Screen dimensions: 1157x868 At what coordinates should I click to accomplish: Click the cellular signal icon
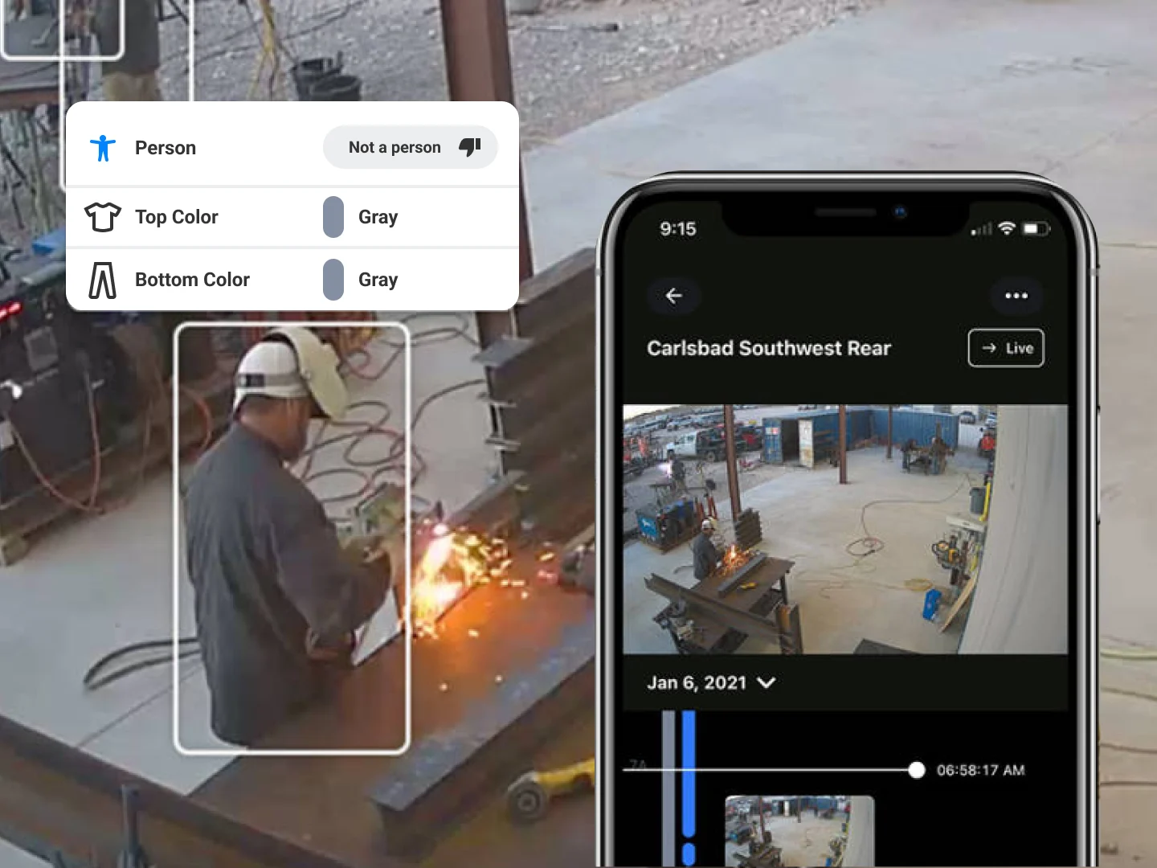[979, 228]
